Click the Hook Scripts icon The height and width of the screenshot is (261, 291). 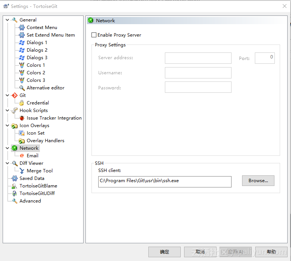tap(14, 111)
